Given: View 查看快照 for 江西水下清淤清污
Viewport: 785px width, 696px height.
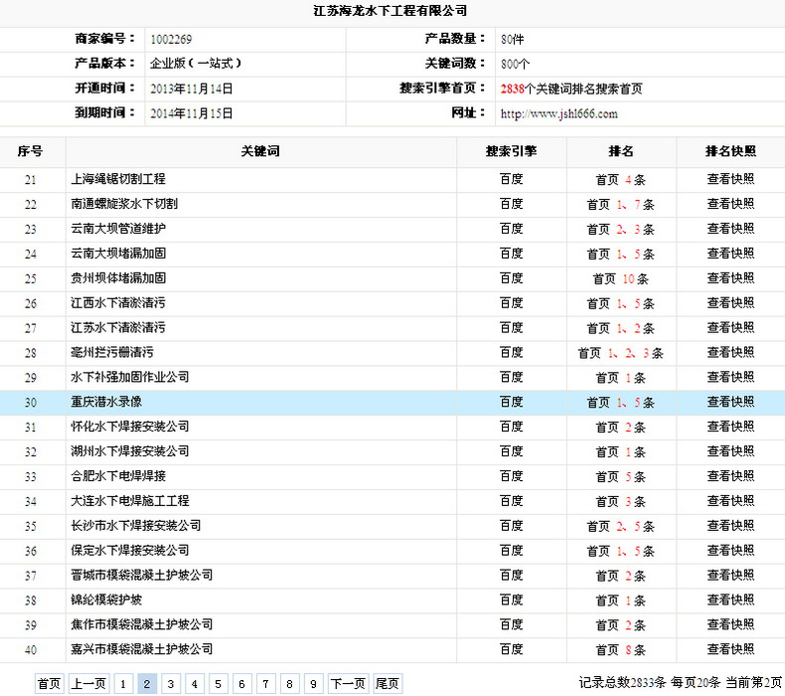Looking at the screenshot, I should [x=730, y=303].
